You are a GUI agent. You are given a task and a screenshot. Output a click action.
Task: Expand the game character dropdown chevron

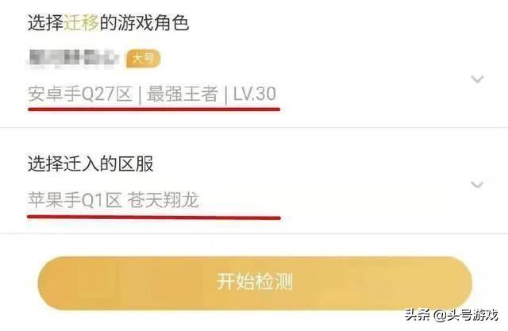pos(477,79)
